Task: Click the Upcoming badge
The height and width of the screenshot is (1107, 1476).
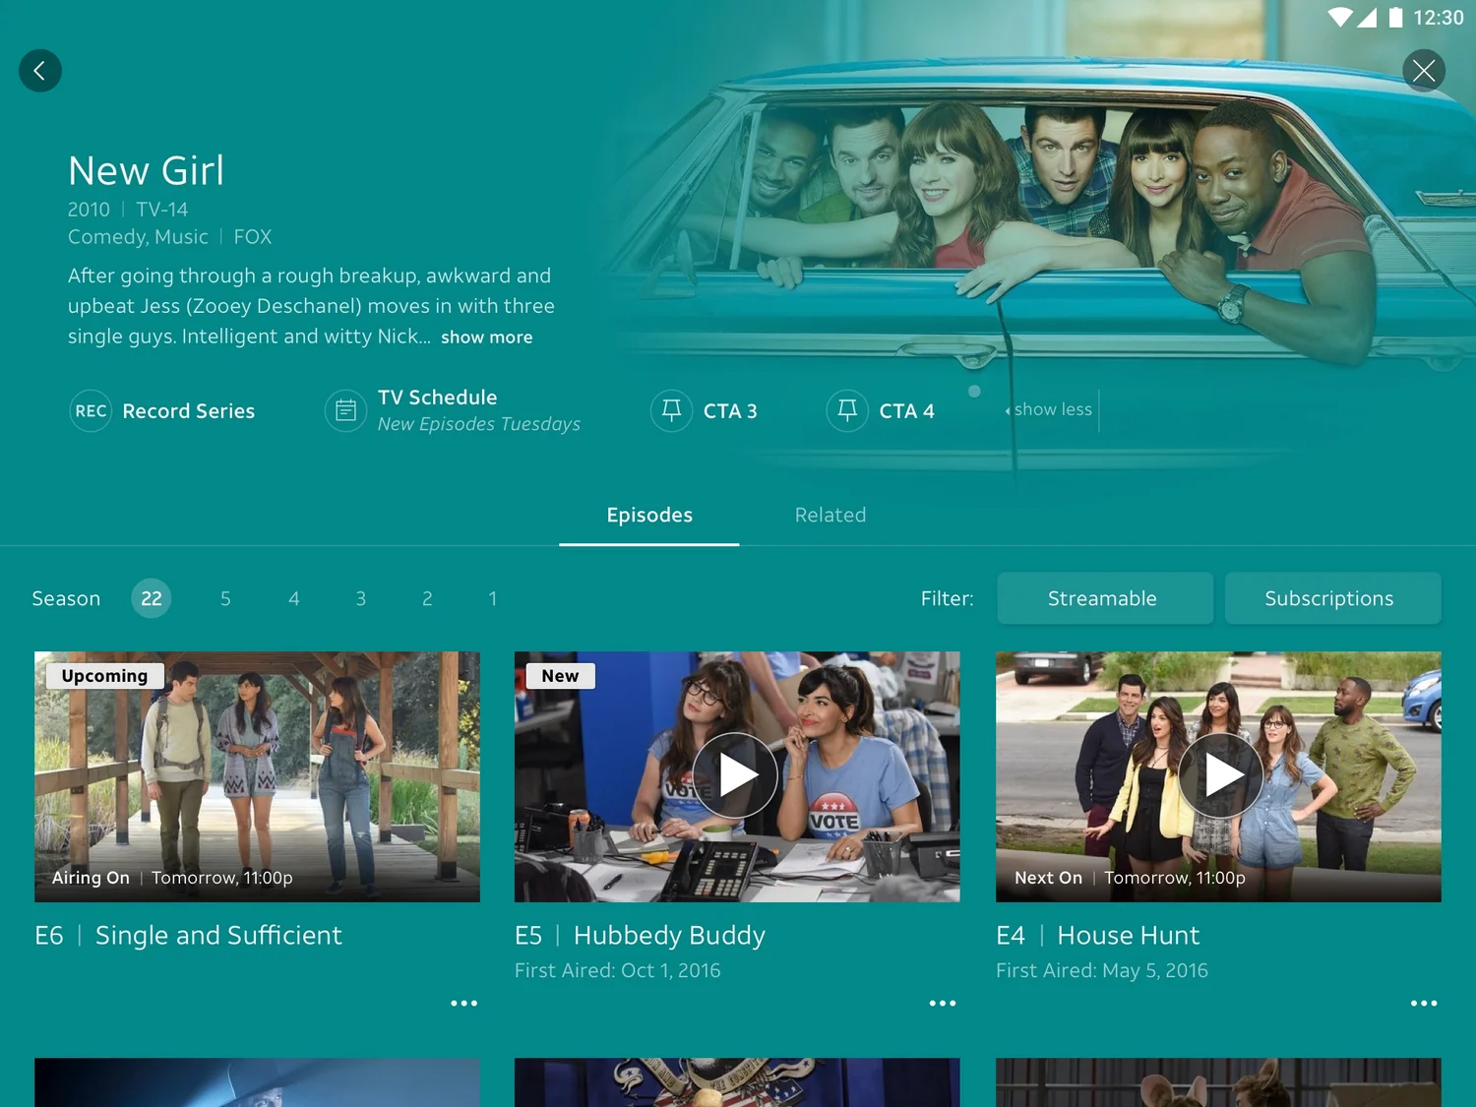Action: tap(104, 676)
